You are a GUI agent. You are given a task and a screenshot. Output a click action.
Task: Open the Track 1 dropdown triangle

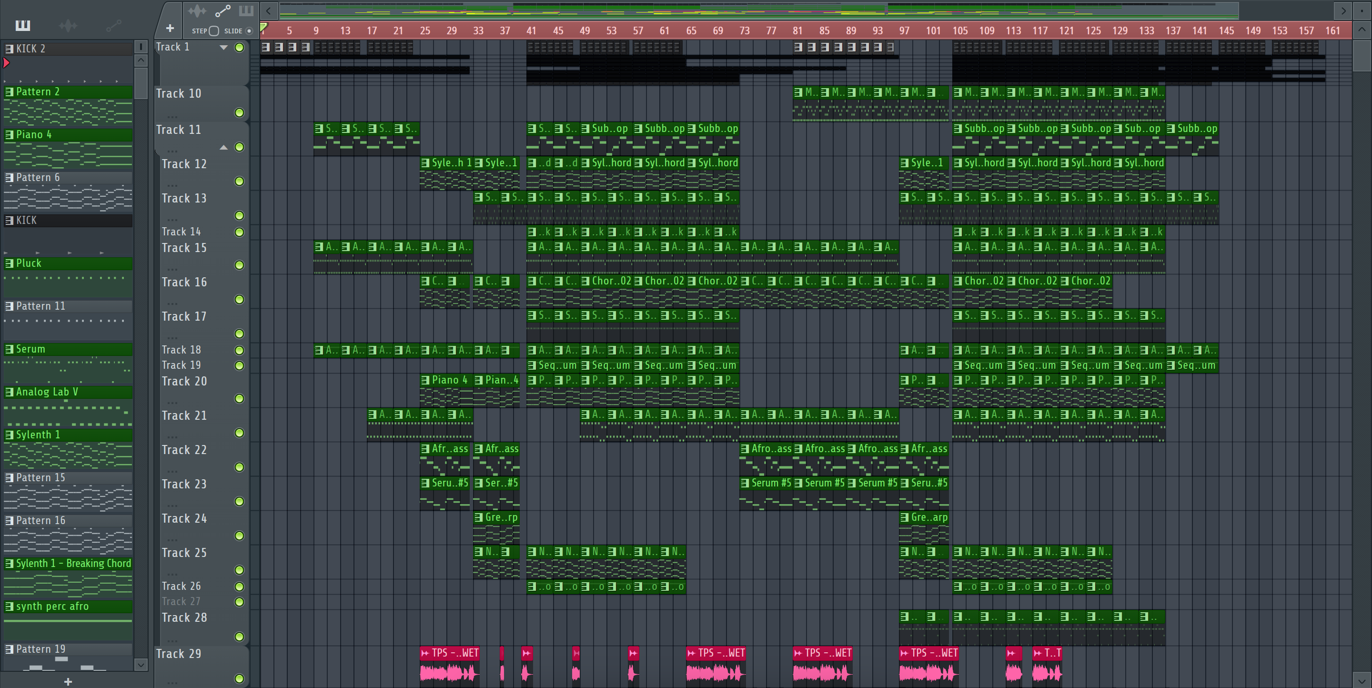pyautogui.click(x=224, y=47)
